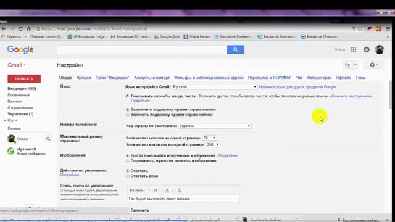Click the Google logo
The height and width of the screenshot is (222, 395).
coord(20,49)
